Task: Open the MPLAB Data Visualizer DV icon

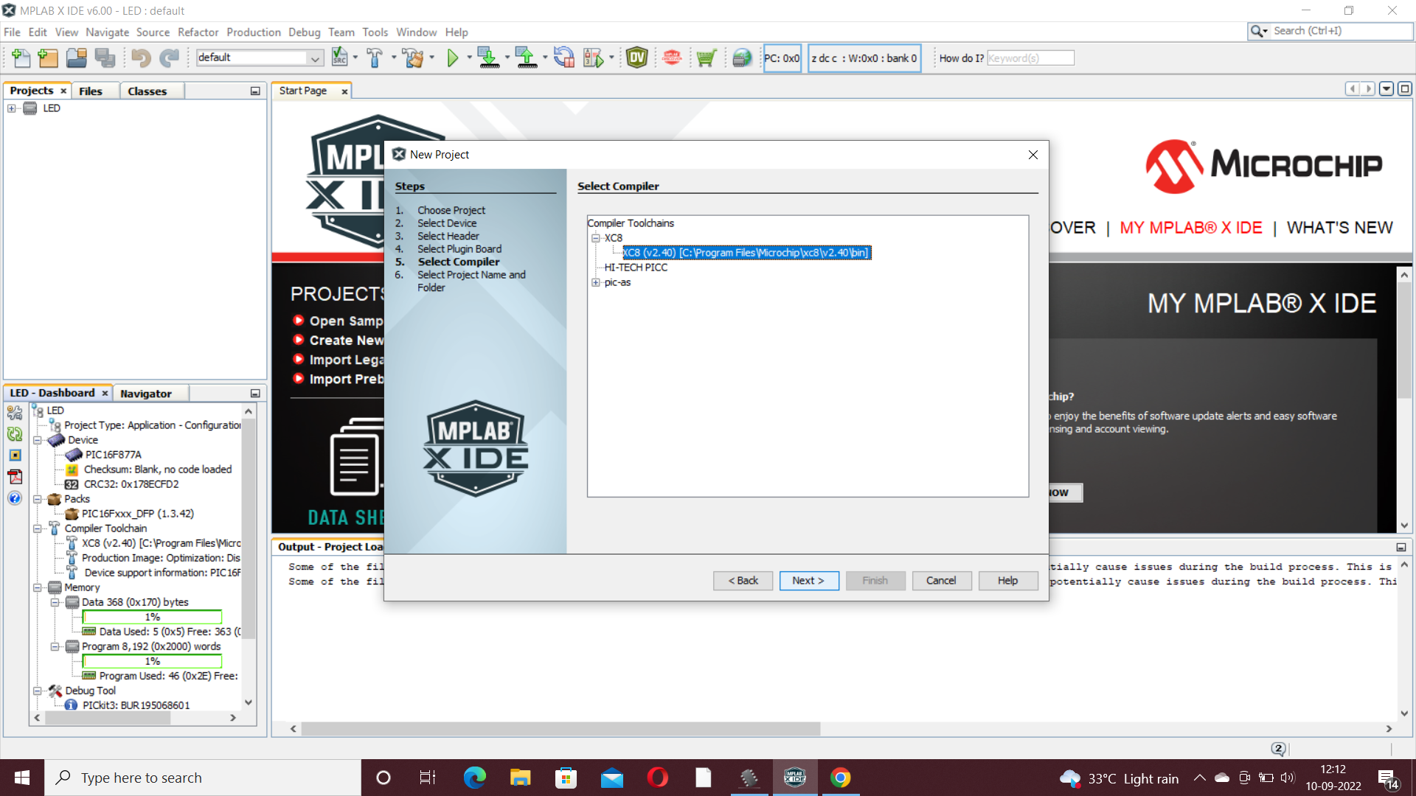Action: pyautogui.click(x=636, y=57)
